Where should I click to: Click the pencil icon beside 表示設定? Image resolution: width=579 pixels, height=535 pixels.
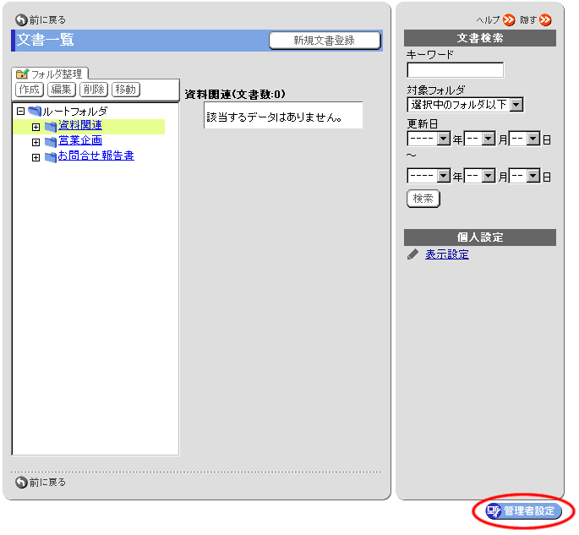pos(412,254)
